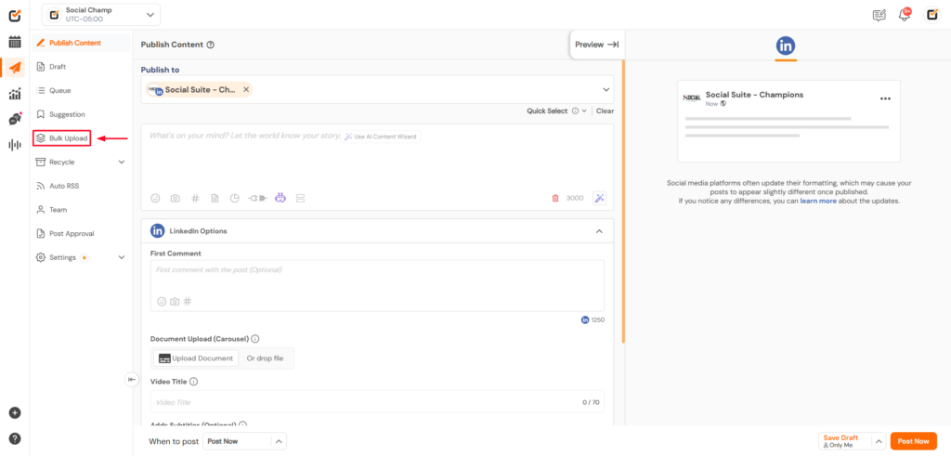Collapse the sidebar with arrow toggle
The width and height of the screenshot is (951, 456).
[132, 380]
